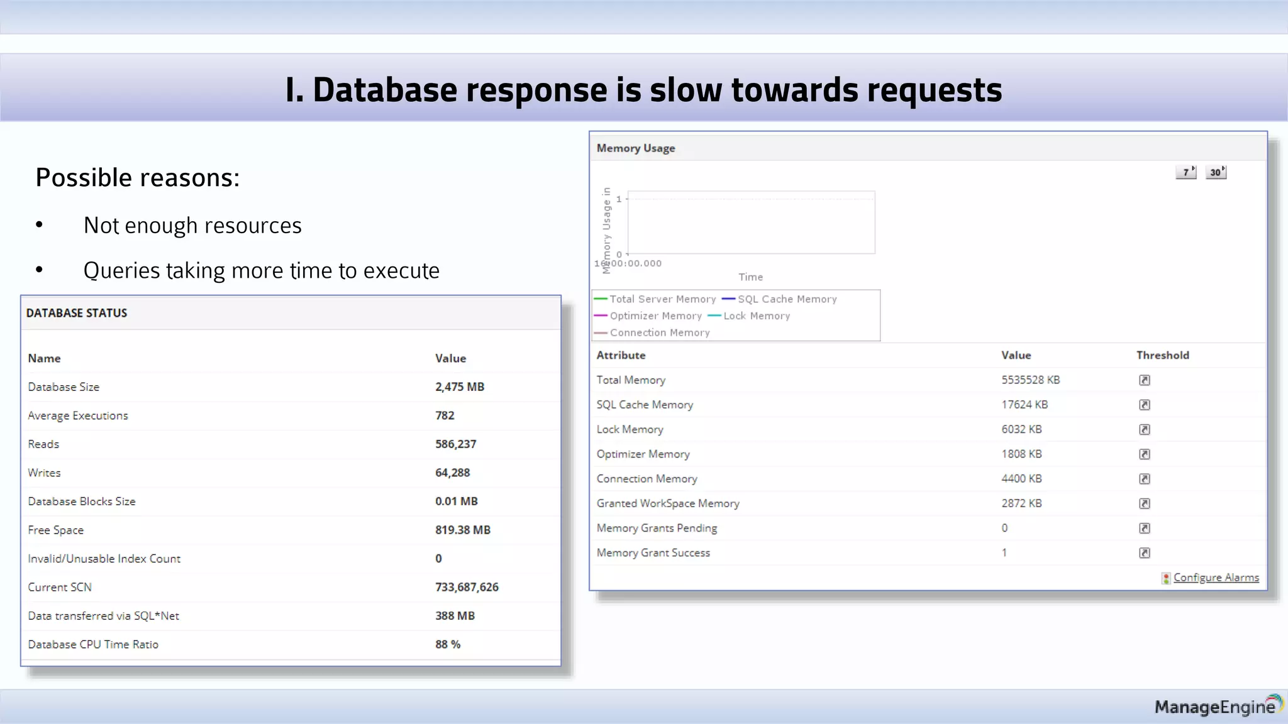Open threshold config for Optimizer Memory

(1145, 454)
